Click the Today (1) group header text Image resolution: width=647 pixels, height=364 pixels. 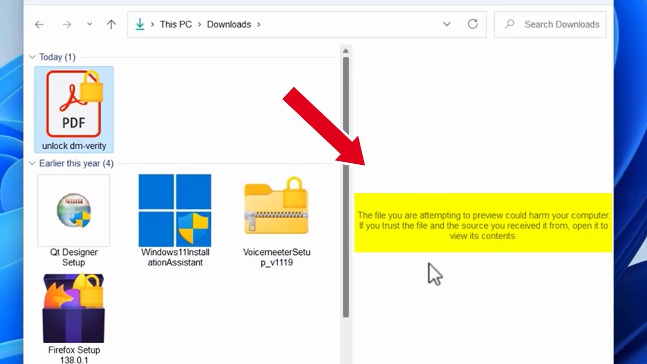pyautogui.click(x=57, y=57)
